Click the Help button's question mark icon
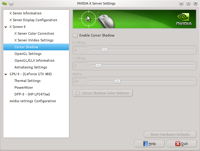The width and height of the screenshot is (200, 151). pyautogui.click(x=146, y=144)
